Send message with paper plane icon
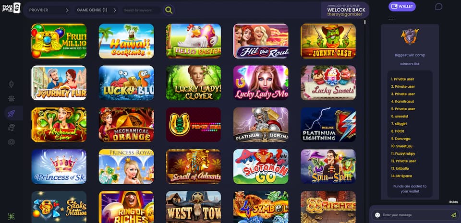Image resolution: width=461 pixels, height=223 pixels. coord(453,215)
